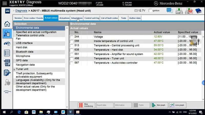Viewport: 205px width, 115px height.
Task: Select Specified and actual configuration item
Action: point(39,34)
